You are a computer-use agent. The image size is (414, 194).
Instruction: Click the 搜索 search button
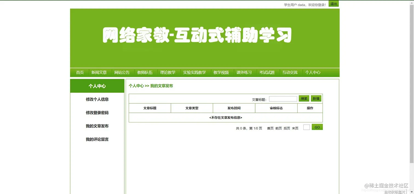[x=304, y=98]
